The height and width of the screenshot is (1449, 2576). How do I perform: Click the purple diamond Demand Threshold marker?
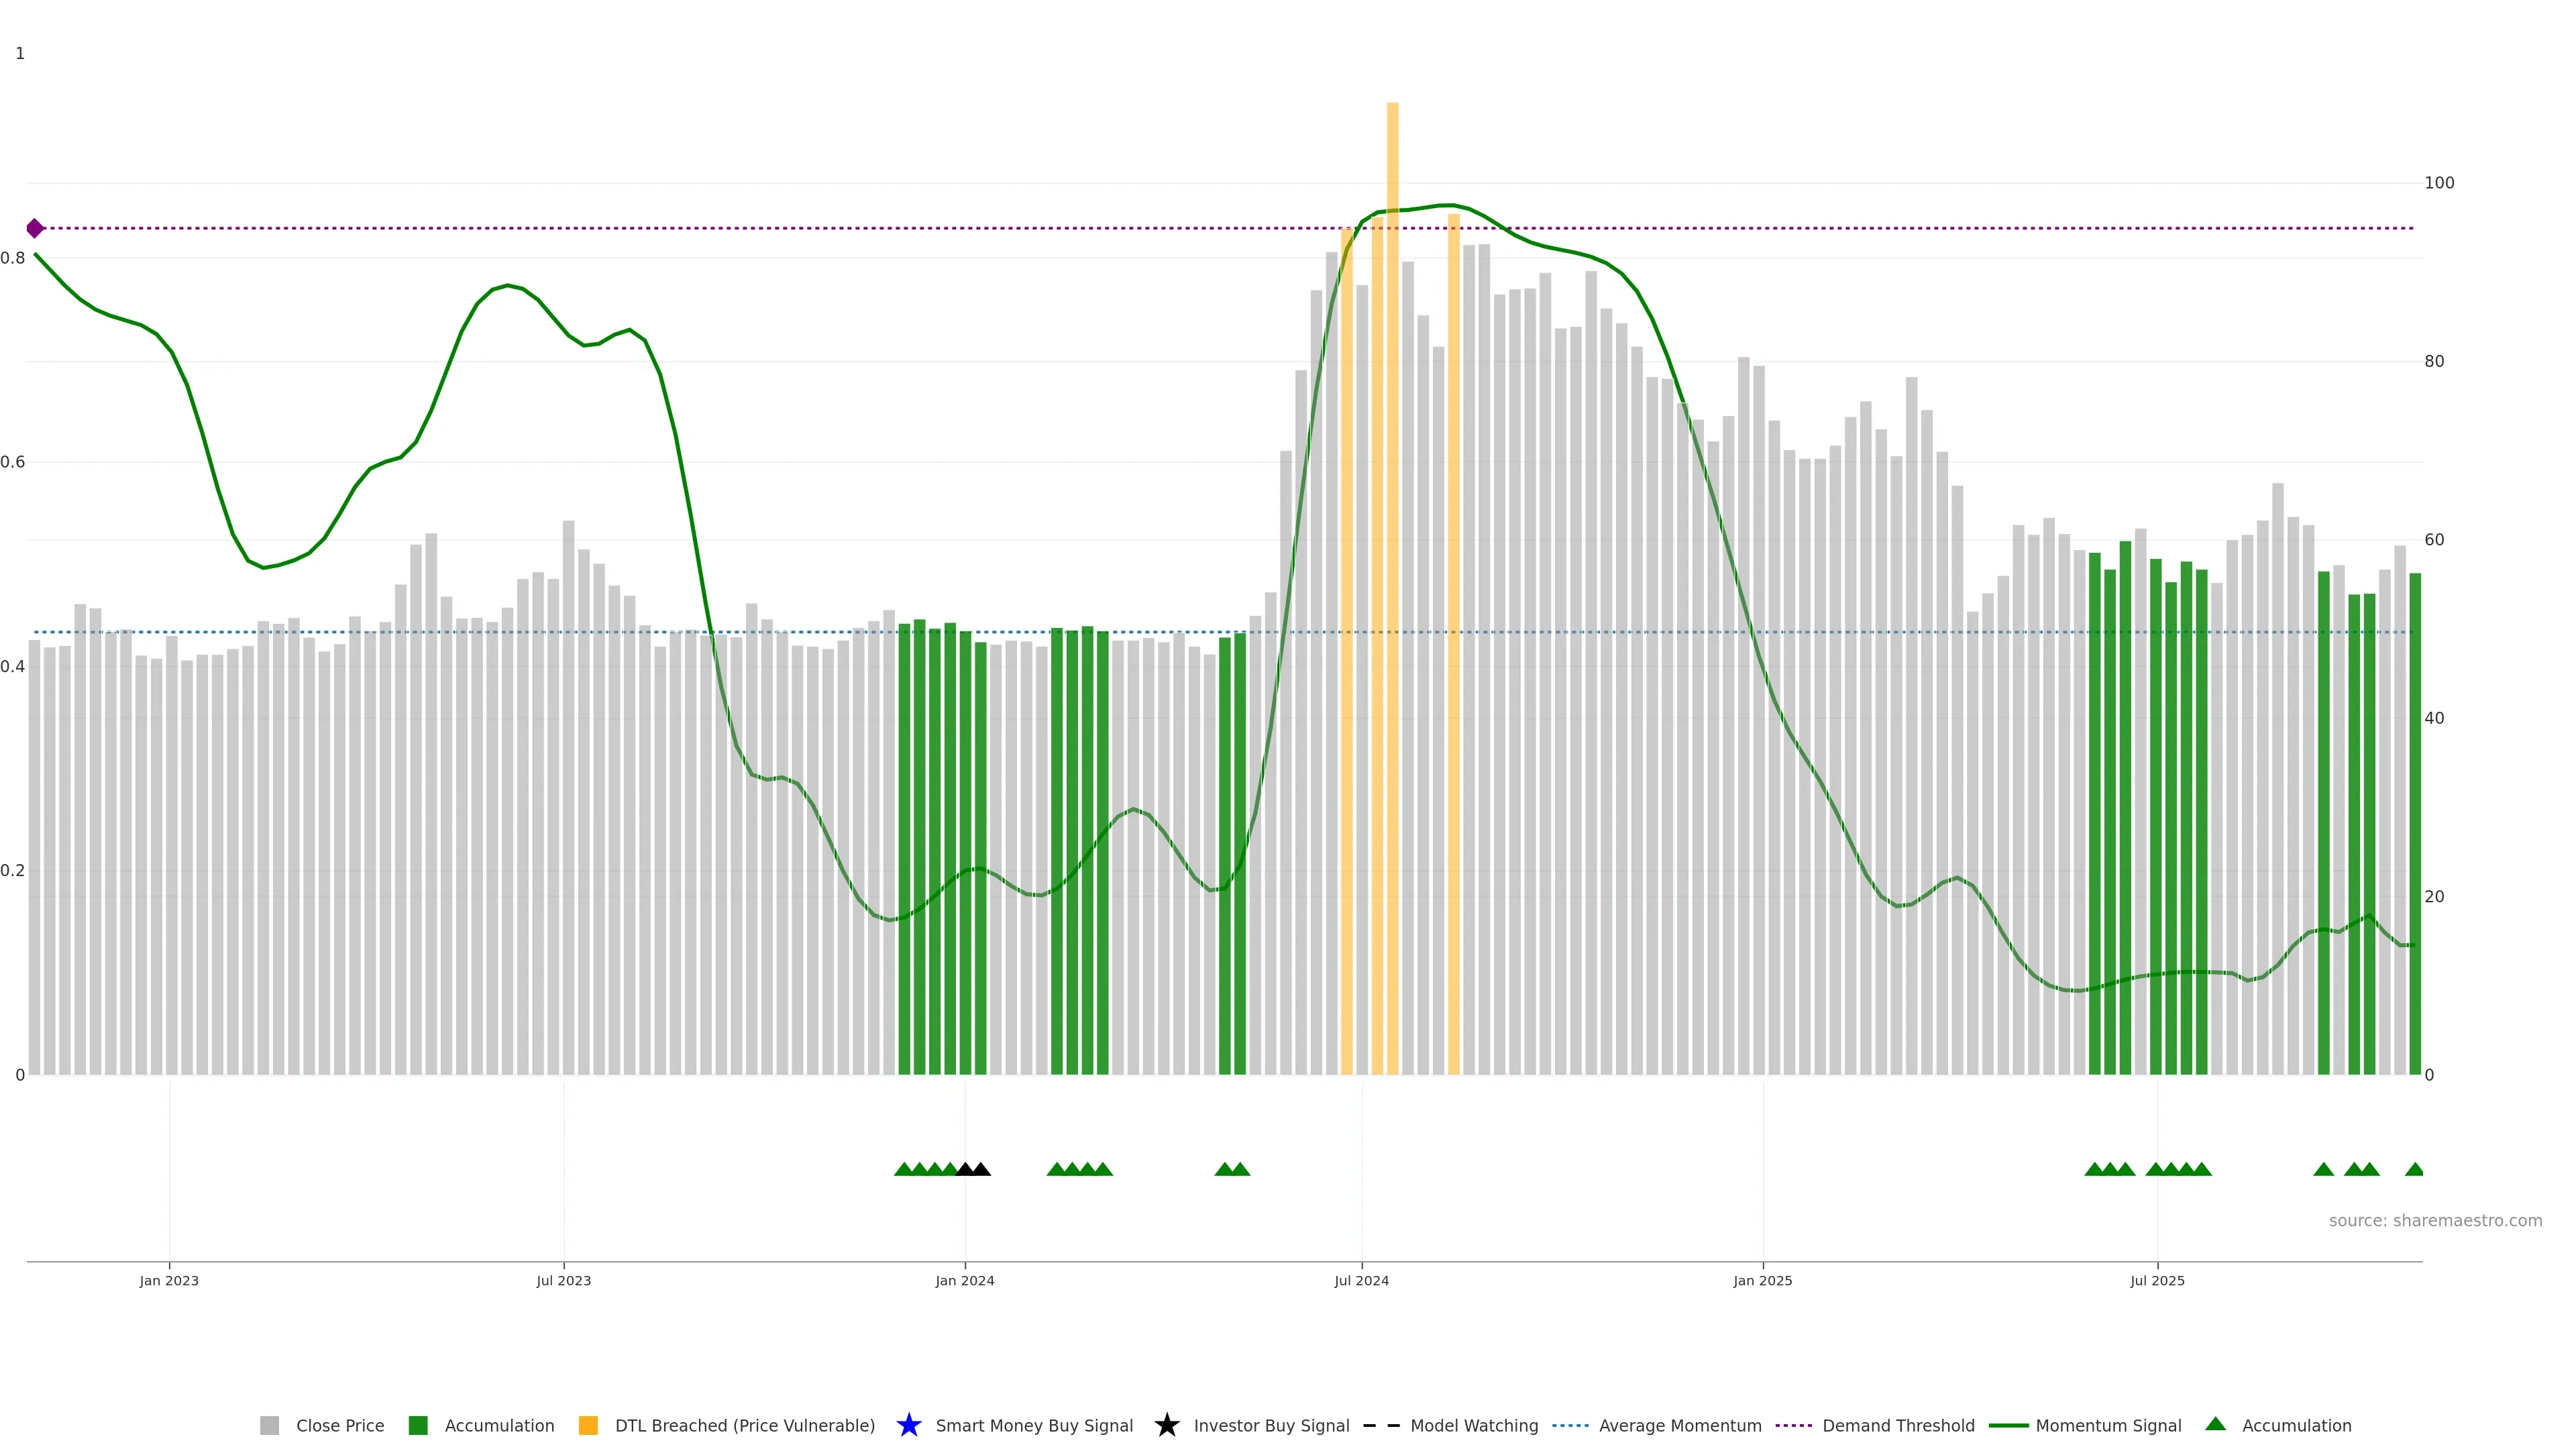pos(35,228)
